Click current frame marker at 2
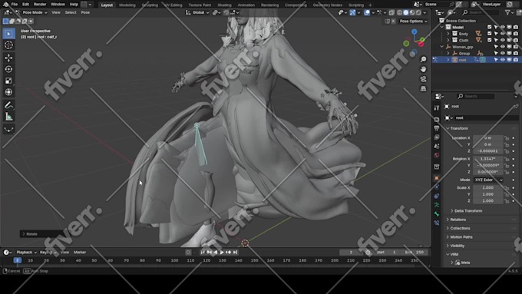This screenshot has height=294, width=522. click(18, 260)
